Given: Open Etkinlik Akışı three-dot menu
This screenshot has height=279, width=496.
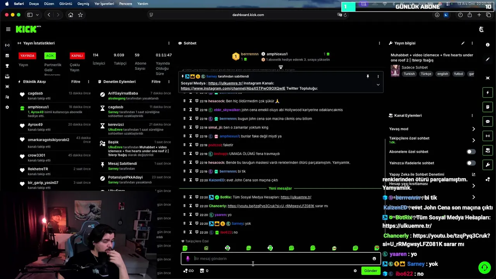Looking at the screenshot, I should click(x=88, y=82).
